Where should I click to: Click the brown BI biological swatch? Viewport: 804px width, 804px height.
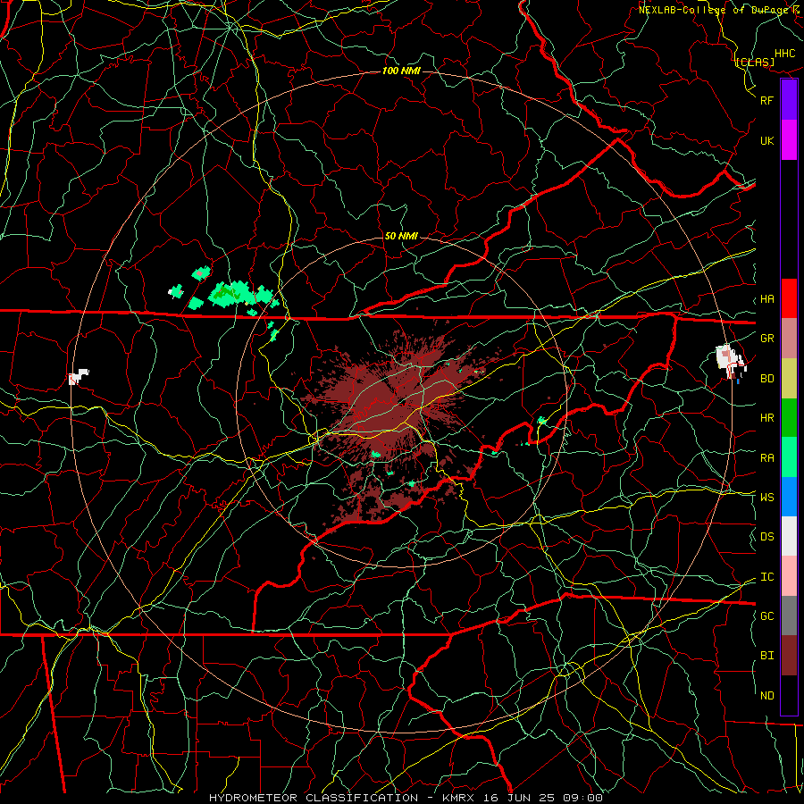click(789, 656)
